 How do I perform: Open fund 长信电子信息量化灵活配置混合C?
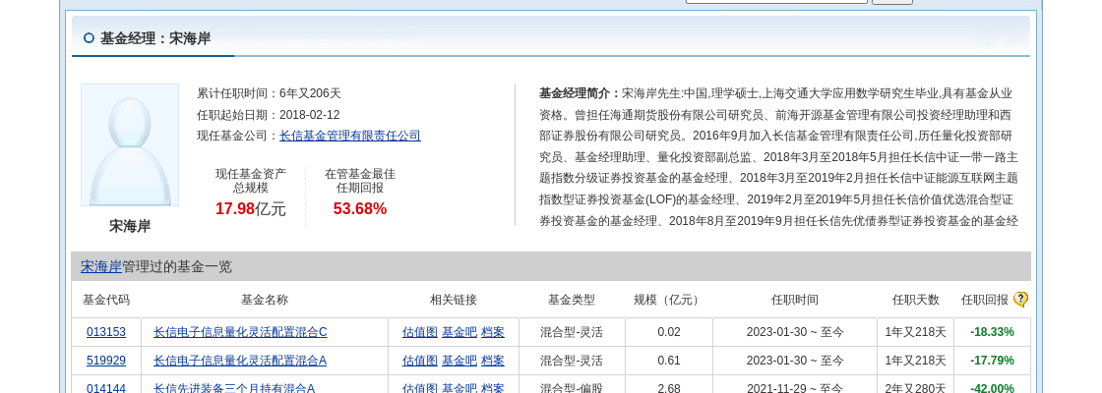[240, 332]
